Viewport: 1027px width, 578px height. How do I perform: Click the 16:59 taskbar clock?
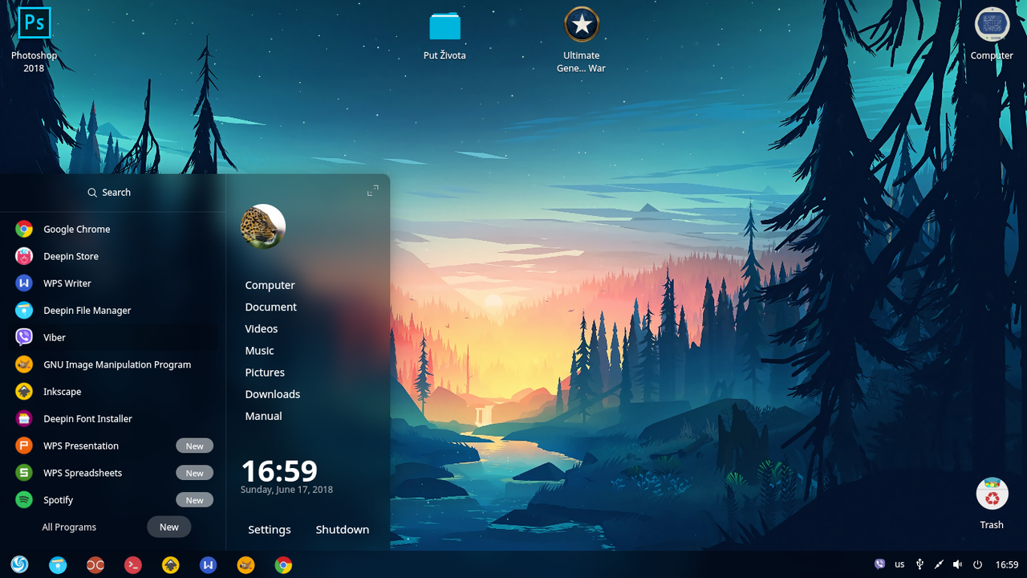(x=1007, y=564)
